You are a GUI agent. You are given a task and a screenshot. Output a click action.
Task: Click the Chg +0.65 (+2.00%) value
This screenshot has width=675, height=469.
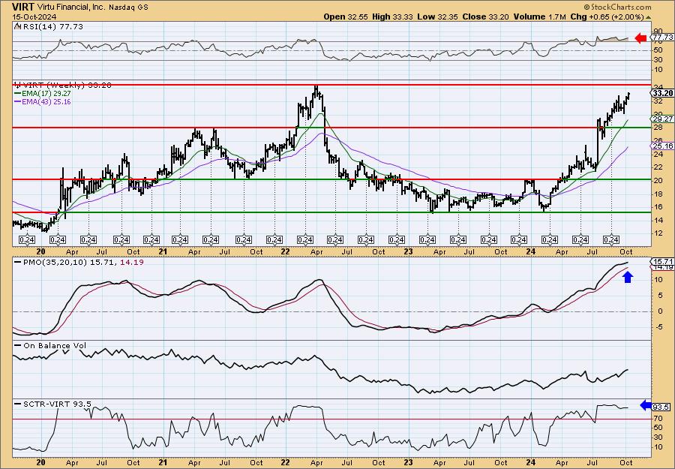tap(607, 17)
